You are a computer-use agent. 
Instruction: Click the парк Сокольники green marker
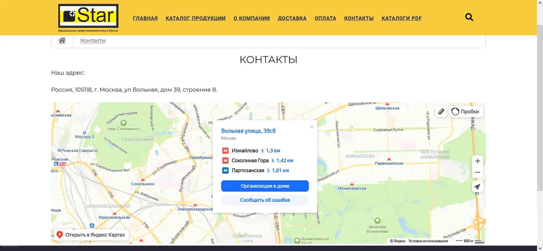coord(124,123)
